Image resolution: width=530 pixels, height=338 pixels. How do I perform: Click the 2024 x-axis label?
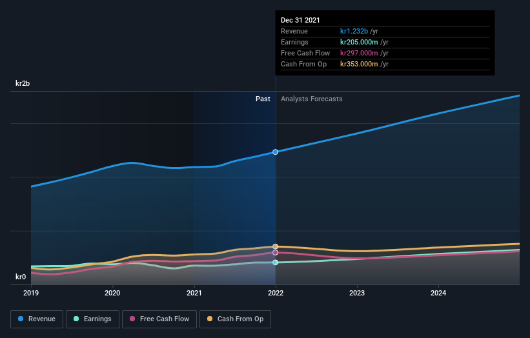pyautogui.click(x=438, y=293)
